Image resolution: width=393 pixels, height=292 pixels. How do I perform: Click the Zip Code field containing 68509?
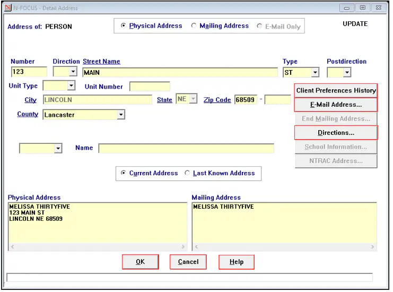(246, 100)
